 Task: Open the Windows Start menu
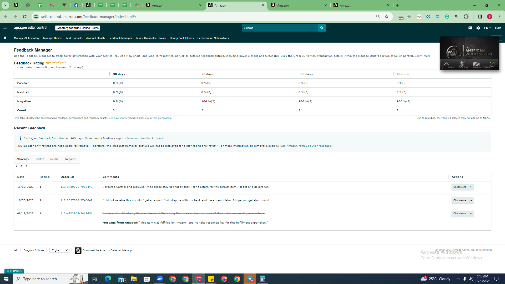click(6, 279)
